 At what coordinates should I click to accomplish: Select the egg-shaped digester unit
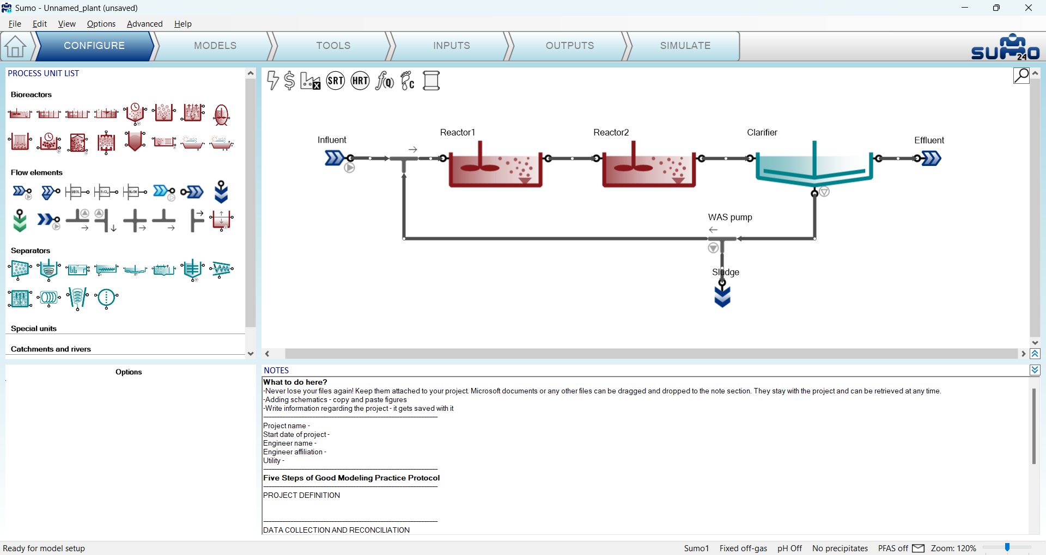221,114
